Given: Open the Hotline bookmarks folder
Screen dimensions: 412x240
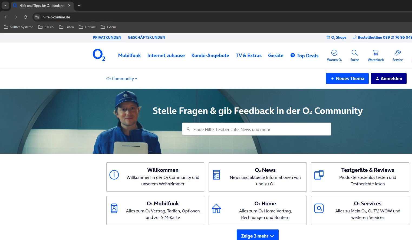Looking at the screenshot, I should click(87, 27).
